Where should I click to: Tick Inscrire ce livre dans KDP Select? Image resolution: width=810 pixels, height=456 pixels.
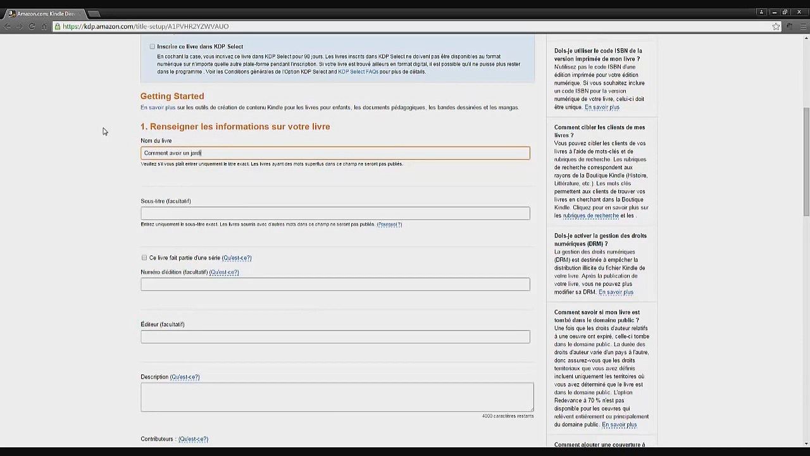click(153, 46)
